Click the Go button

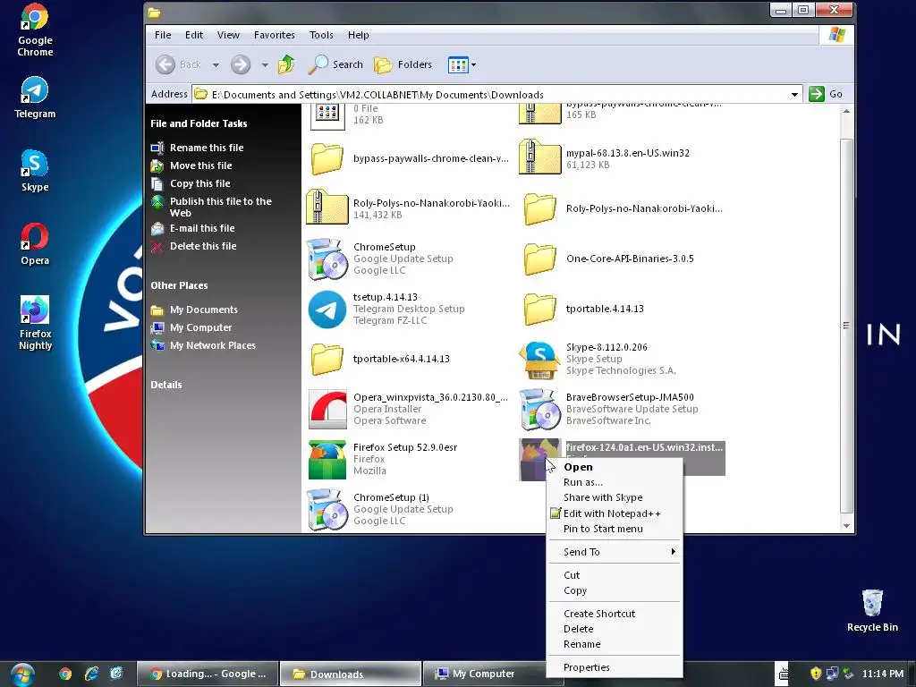coord(826,93)
